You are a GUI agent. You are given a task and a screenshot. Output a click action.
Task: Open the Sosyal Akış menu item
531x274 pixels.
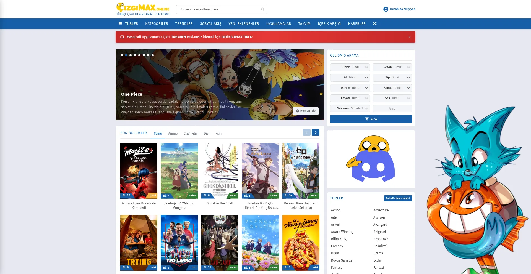click(210, 24)
